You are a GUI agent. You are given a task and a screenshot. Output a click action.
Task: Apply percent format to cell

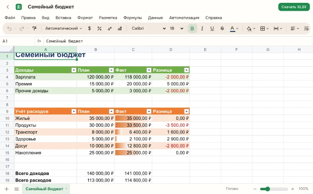pyautogui.click(x=99, y=28)
